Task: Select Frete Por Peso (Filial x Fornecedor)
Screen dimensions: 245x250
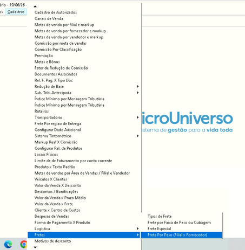Action: (181, 235)
